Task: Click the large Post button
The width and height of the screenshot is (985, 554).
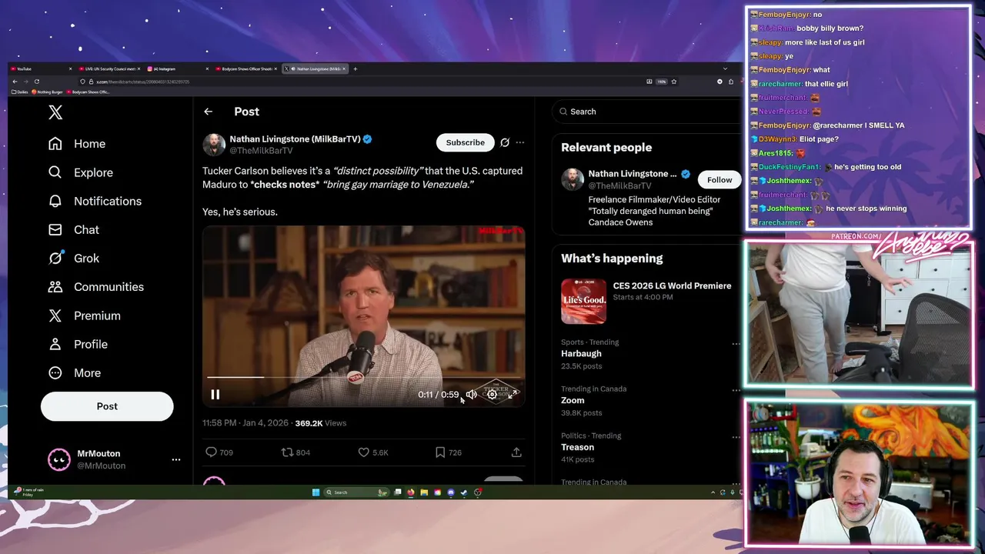Action: click(x=107, y=406)
